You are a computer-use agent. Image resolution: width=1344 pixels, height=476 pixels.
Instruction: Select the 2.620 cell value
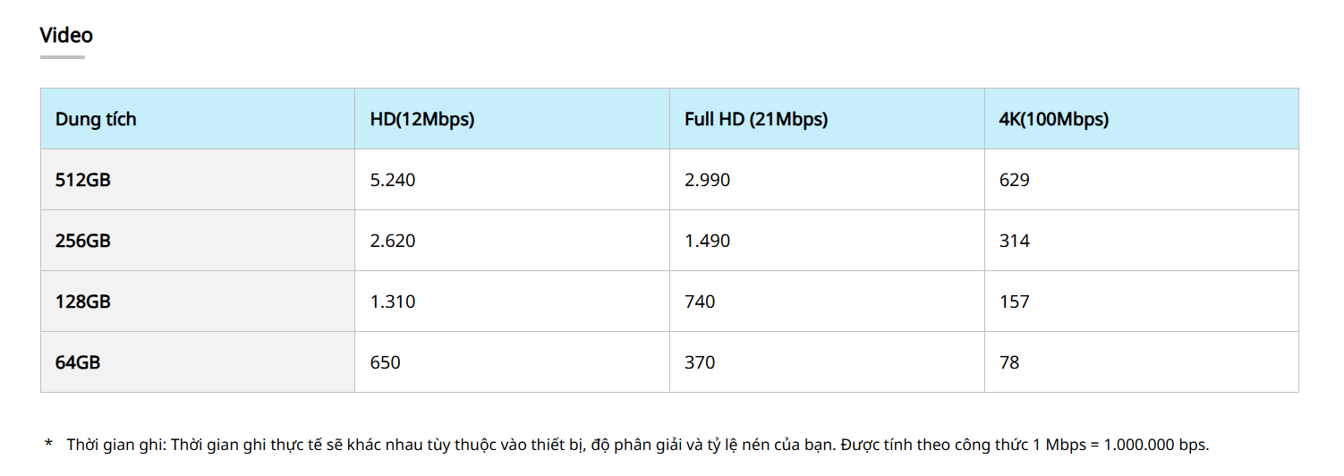point(393,241)
